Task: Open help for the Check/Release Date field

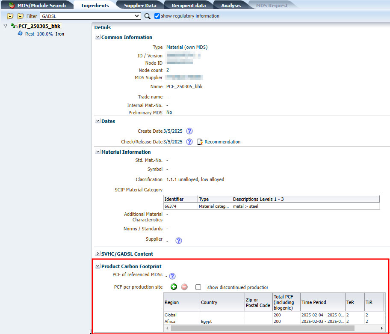Action: click(189, 142)
